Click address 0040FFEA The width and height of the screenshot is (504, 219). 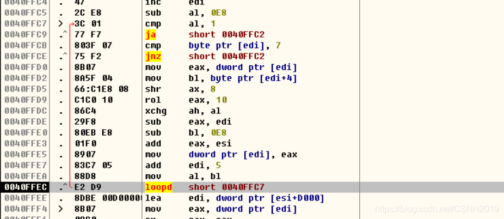pyautogui.click(x=26, y=177)
